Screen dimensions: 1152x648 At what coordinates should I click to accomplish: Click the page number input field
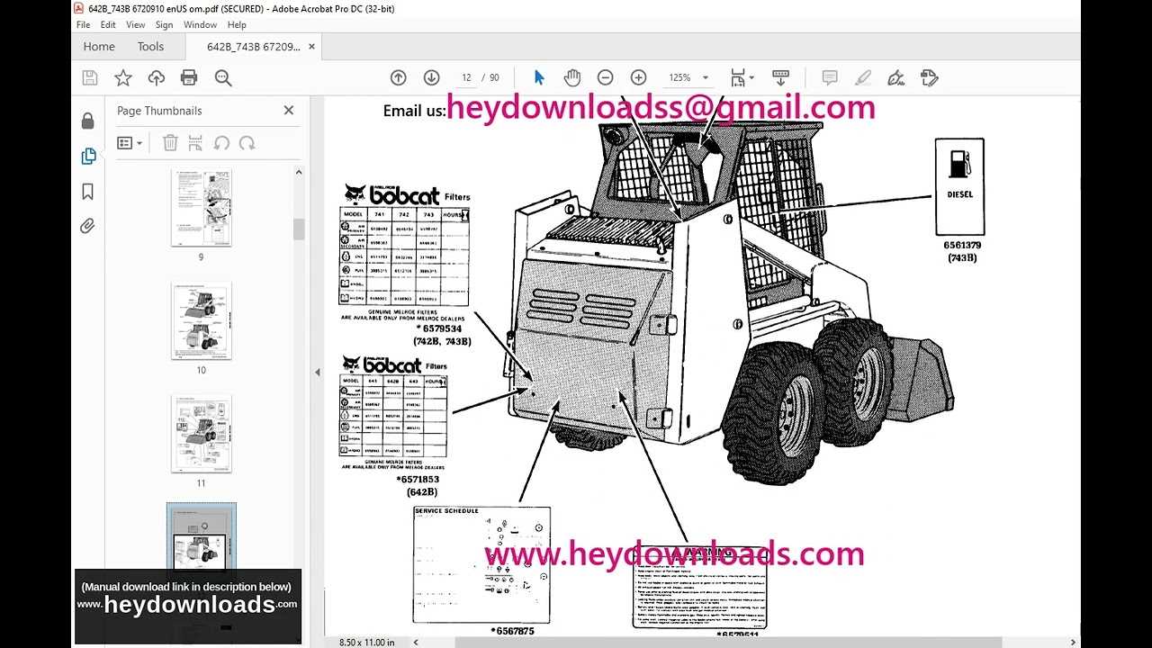(466, 78)
